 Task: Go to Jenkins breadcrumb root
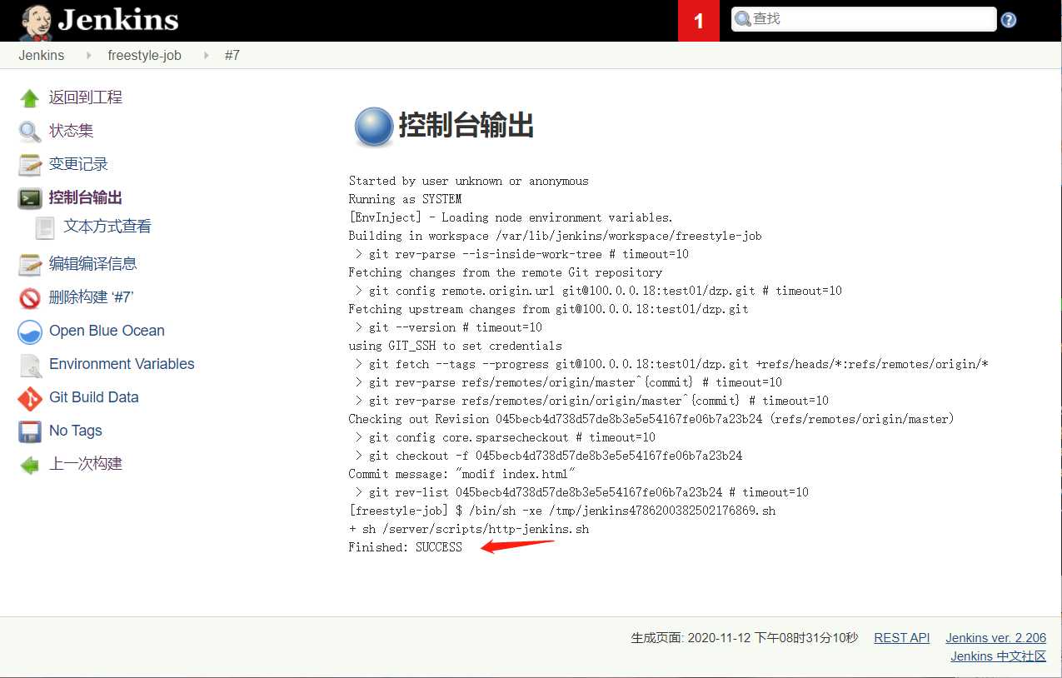coord(41,55)
